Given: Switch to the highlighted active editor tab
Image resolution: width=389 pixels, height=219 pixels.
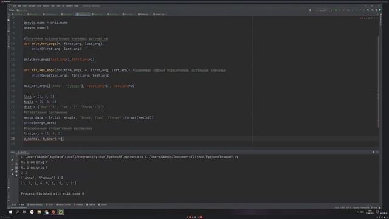Looking at the screenshot, I should 83,14.
